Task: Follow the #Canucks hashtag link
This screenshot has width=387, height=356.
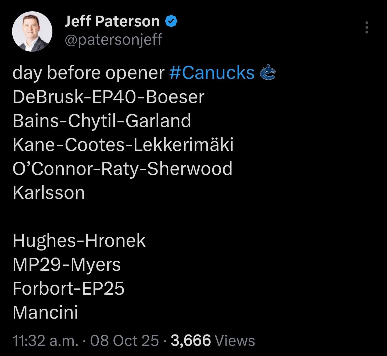Action: (x=212, y=73)
